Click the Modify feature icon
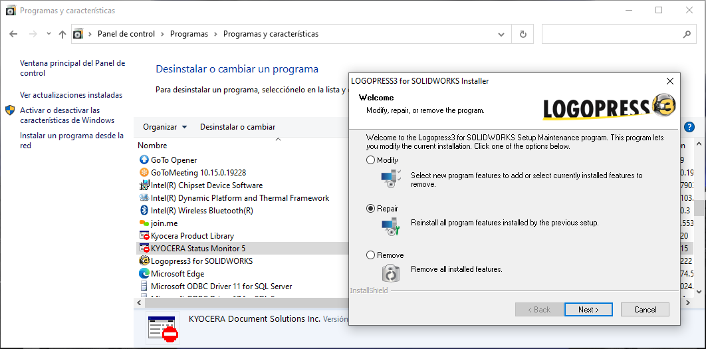Viewport: 706px width, 349px height. 390,179
